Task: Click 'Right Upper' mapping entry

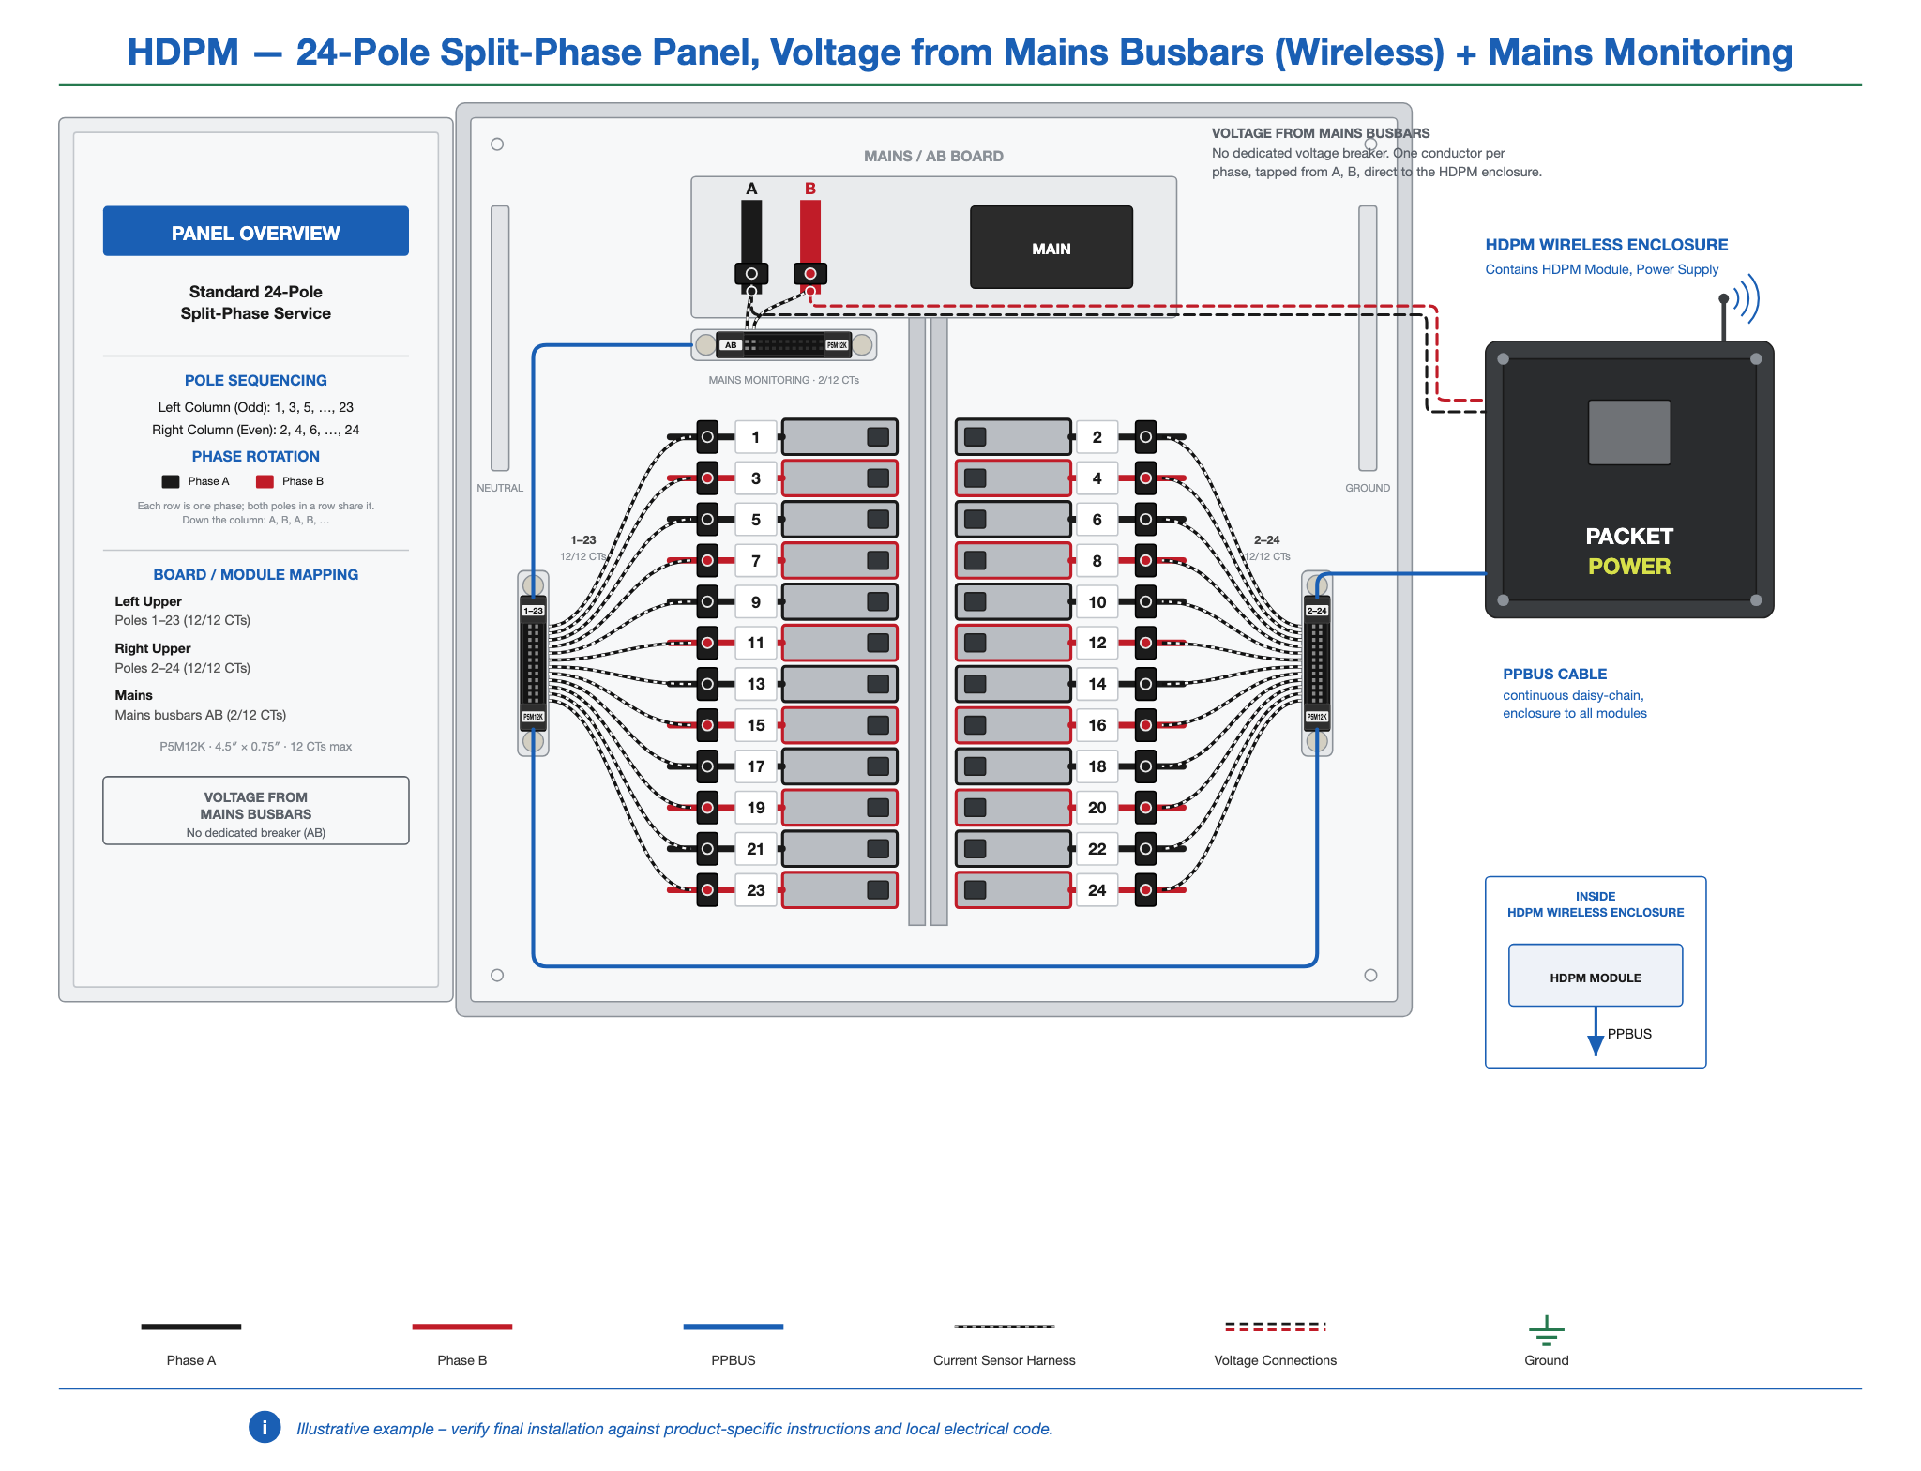Action: [153, 648]
